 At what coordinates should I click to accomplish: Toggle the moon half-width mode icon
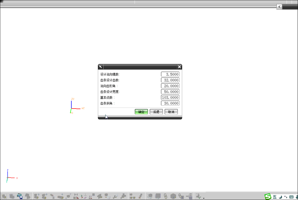(280, 197)
